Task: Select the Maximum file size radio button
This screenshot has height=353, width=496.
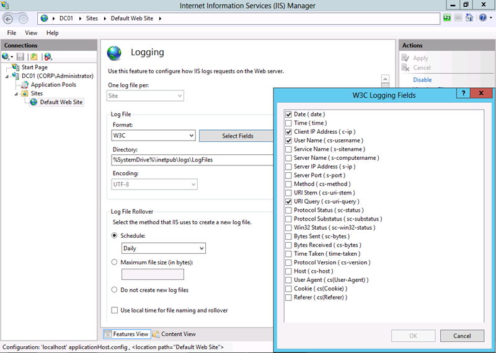Action: click(x=114, y=262)
